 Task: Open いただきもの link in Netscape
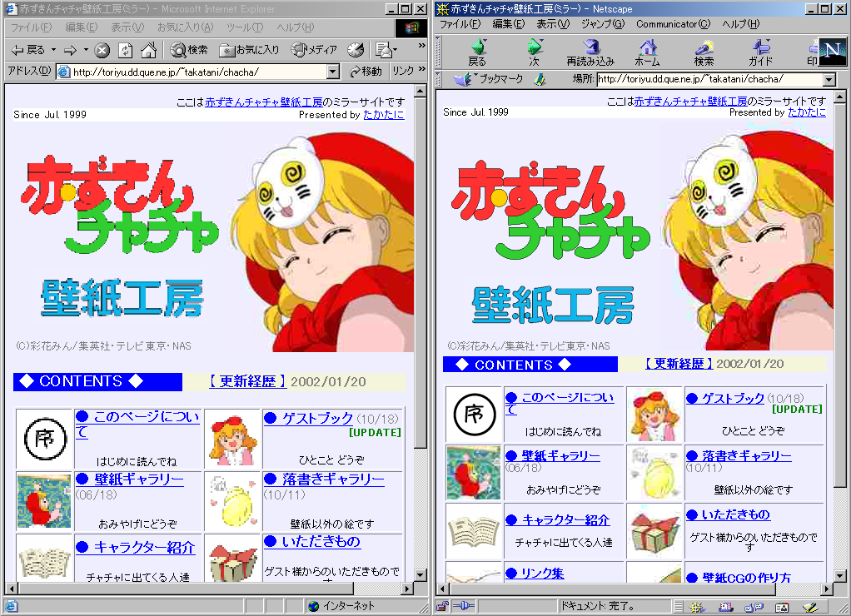[728, 514]
